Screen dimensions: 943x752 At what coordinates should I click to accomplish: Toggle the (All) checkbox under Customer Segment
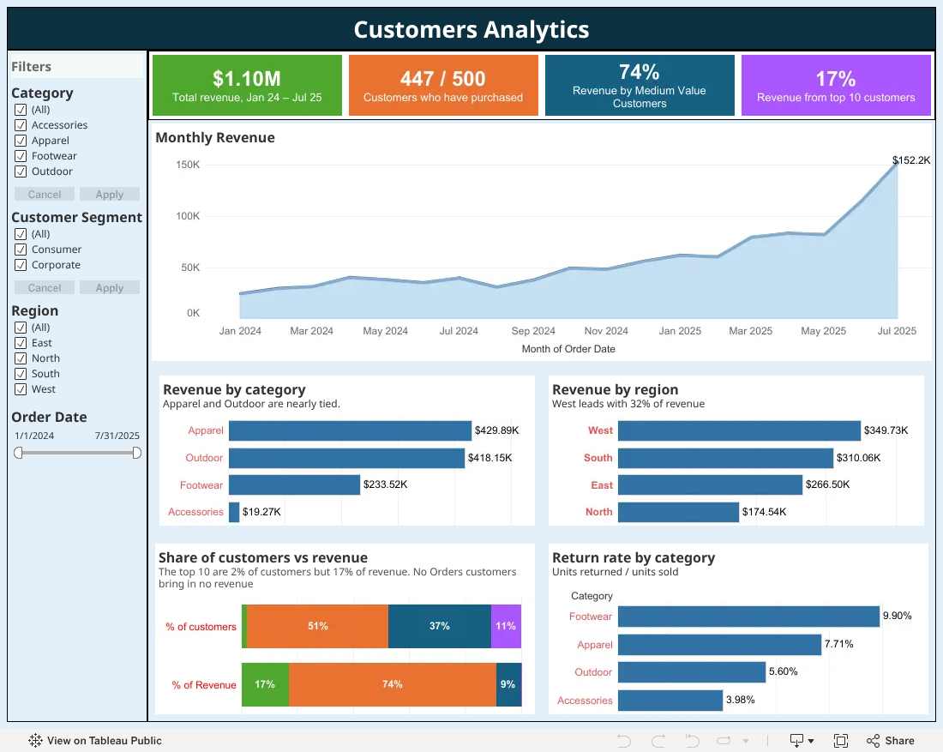point(21,234)
